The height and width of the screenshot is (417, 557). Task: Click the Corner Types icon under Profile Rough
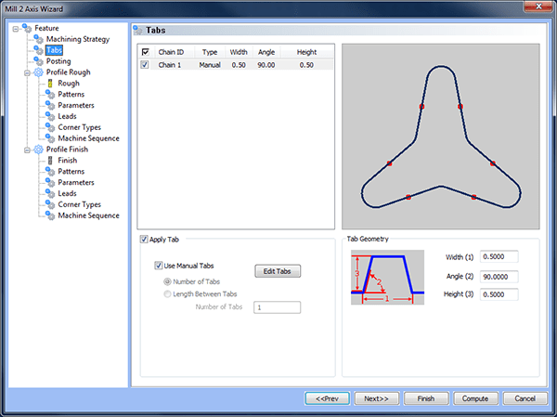pos(50,127)
